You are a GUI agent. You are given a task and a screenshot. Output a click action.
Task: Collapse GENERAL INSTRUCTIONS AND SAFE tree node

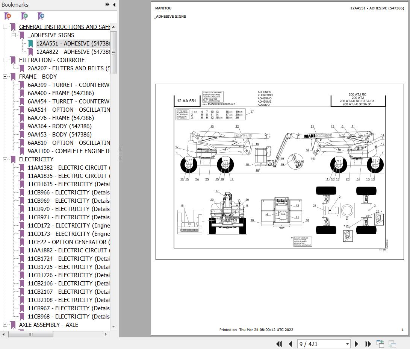[5, 27]
